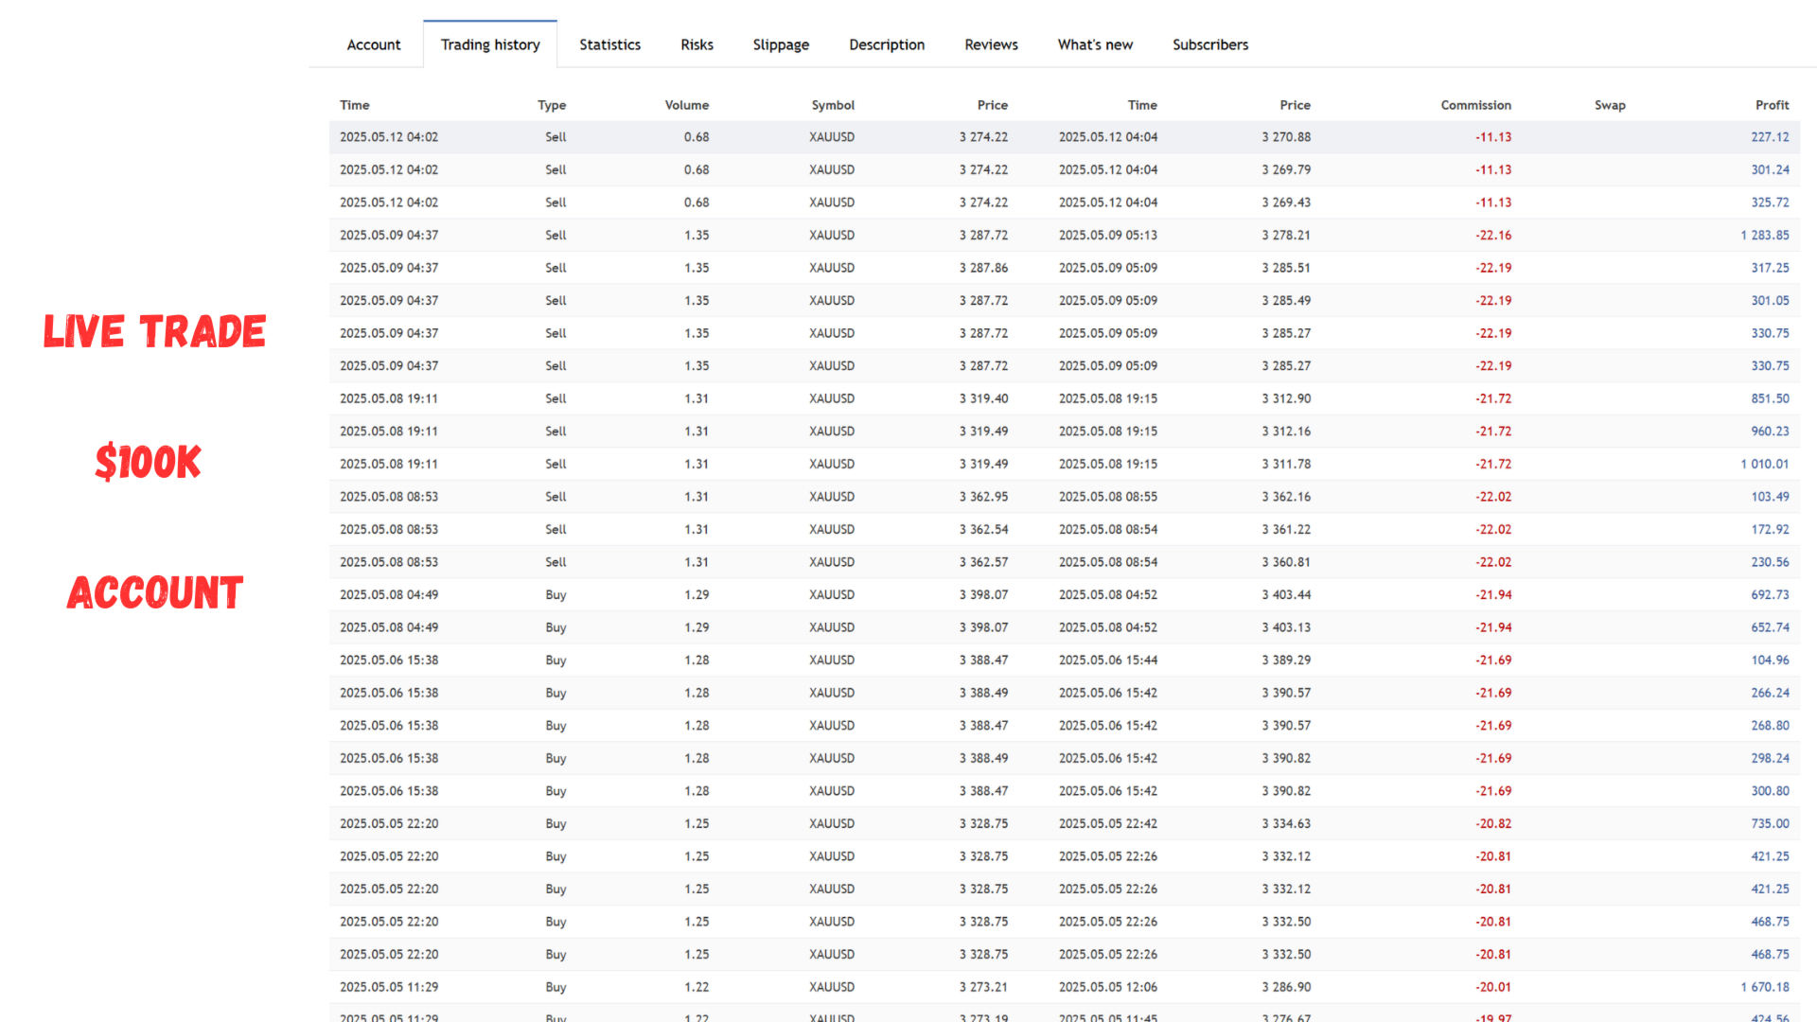
Task: Click close price 3 311.78
Action: coord(1286,465)
